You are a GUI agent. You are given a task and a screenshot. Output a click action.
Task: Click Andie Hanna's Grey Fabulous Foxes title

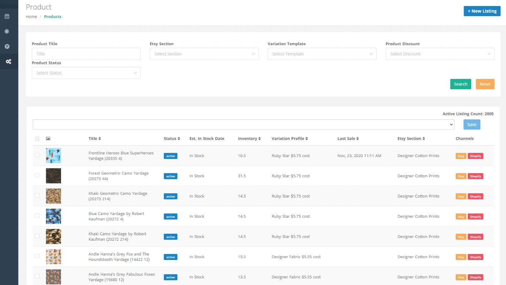(x=121, y=277)
